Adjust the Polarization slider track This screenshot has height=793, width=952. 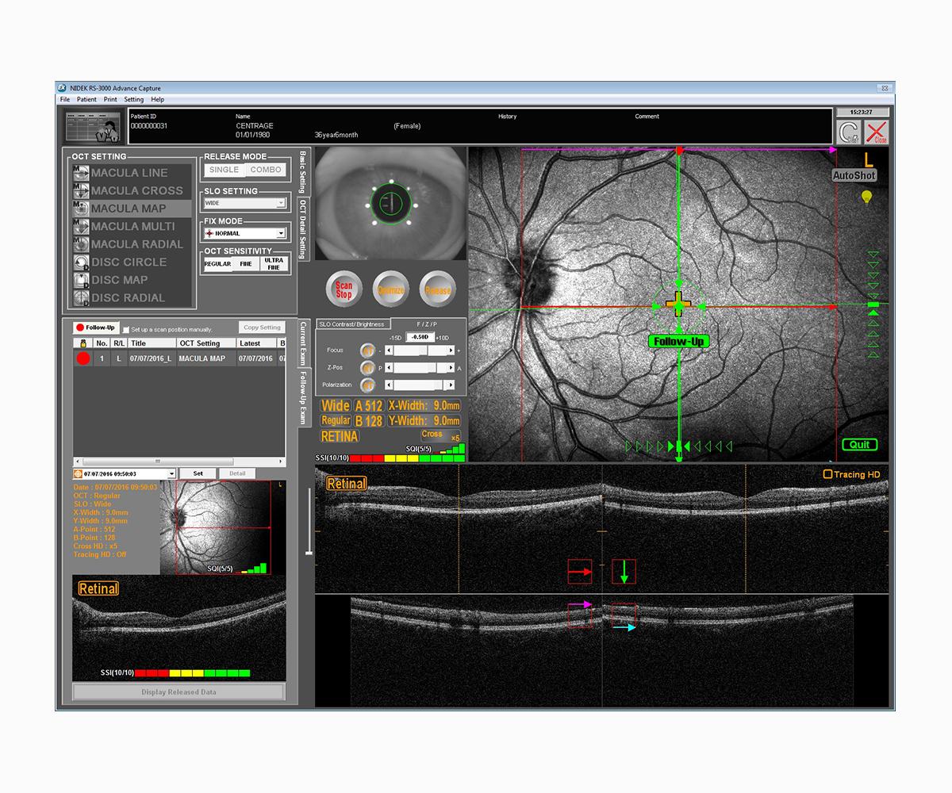coord(420,385)
